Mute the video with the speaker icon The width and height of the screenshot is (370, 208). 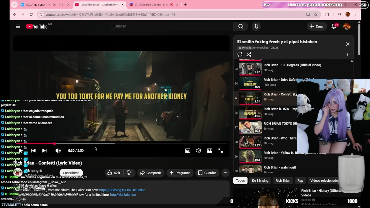tap(58, 151)
